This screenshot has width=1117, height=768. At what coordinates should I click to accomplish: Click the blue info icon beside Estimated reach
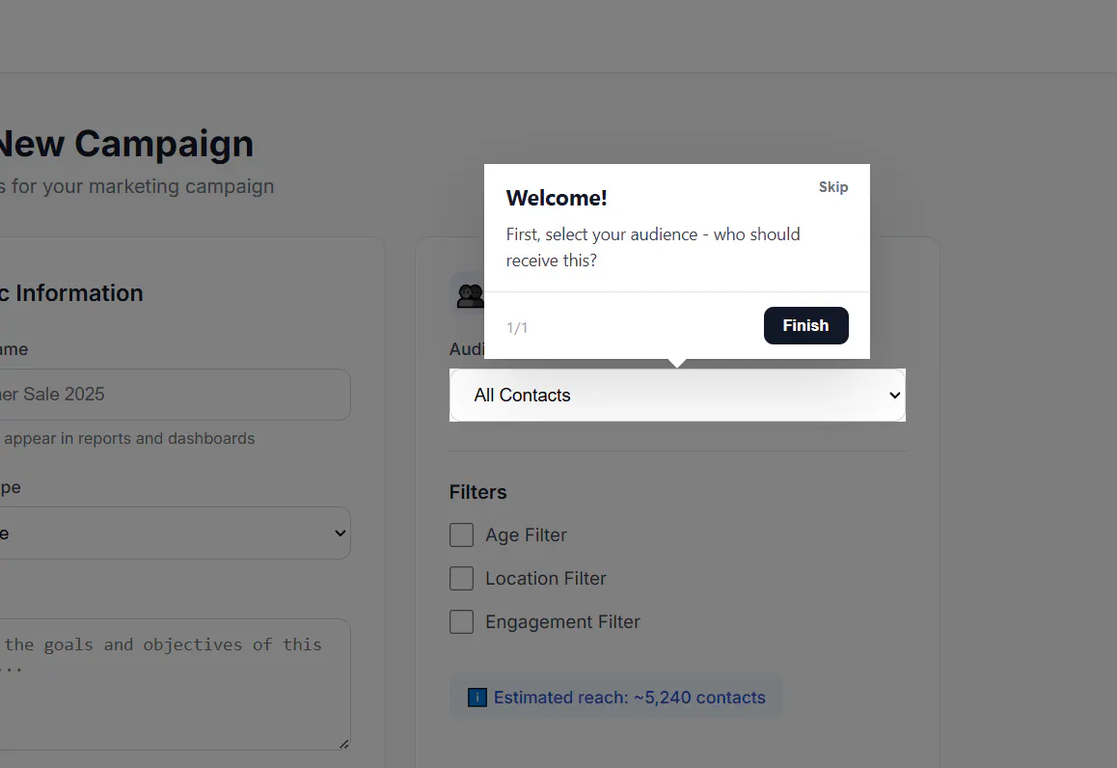[477, 698]
